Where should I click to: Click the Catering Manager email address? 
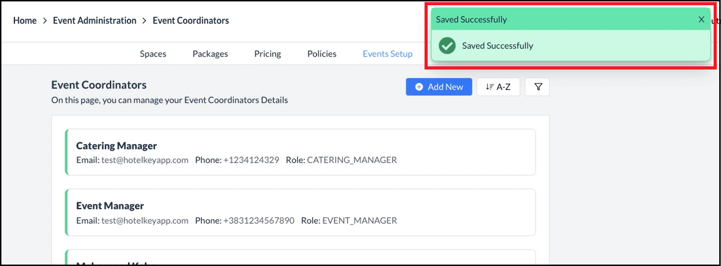145,160
